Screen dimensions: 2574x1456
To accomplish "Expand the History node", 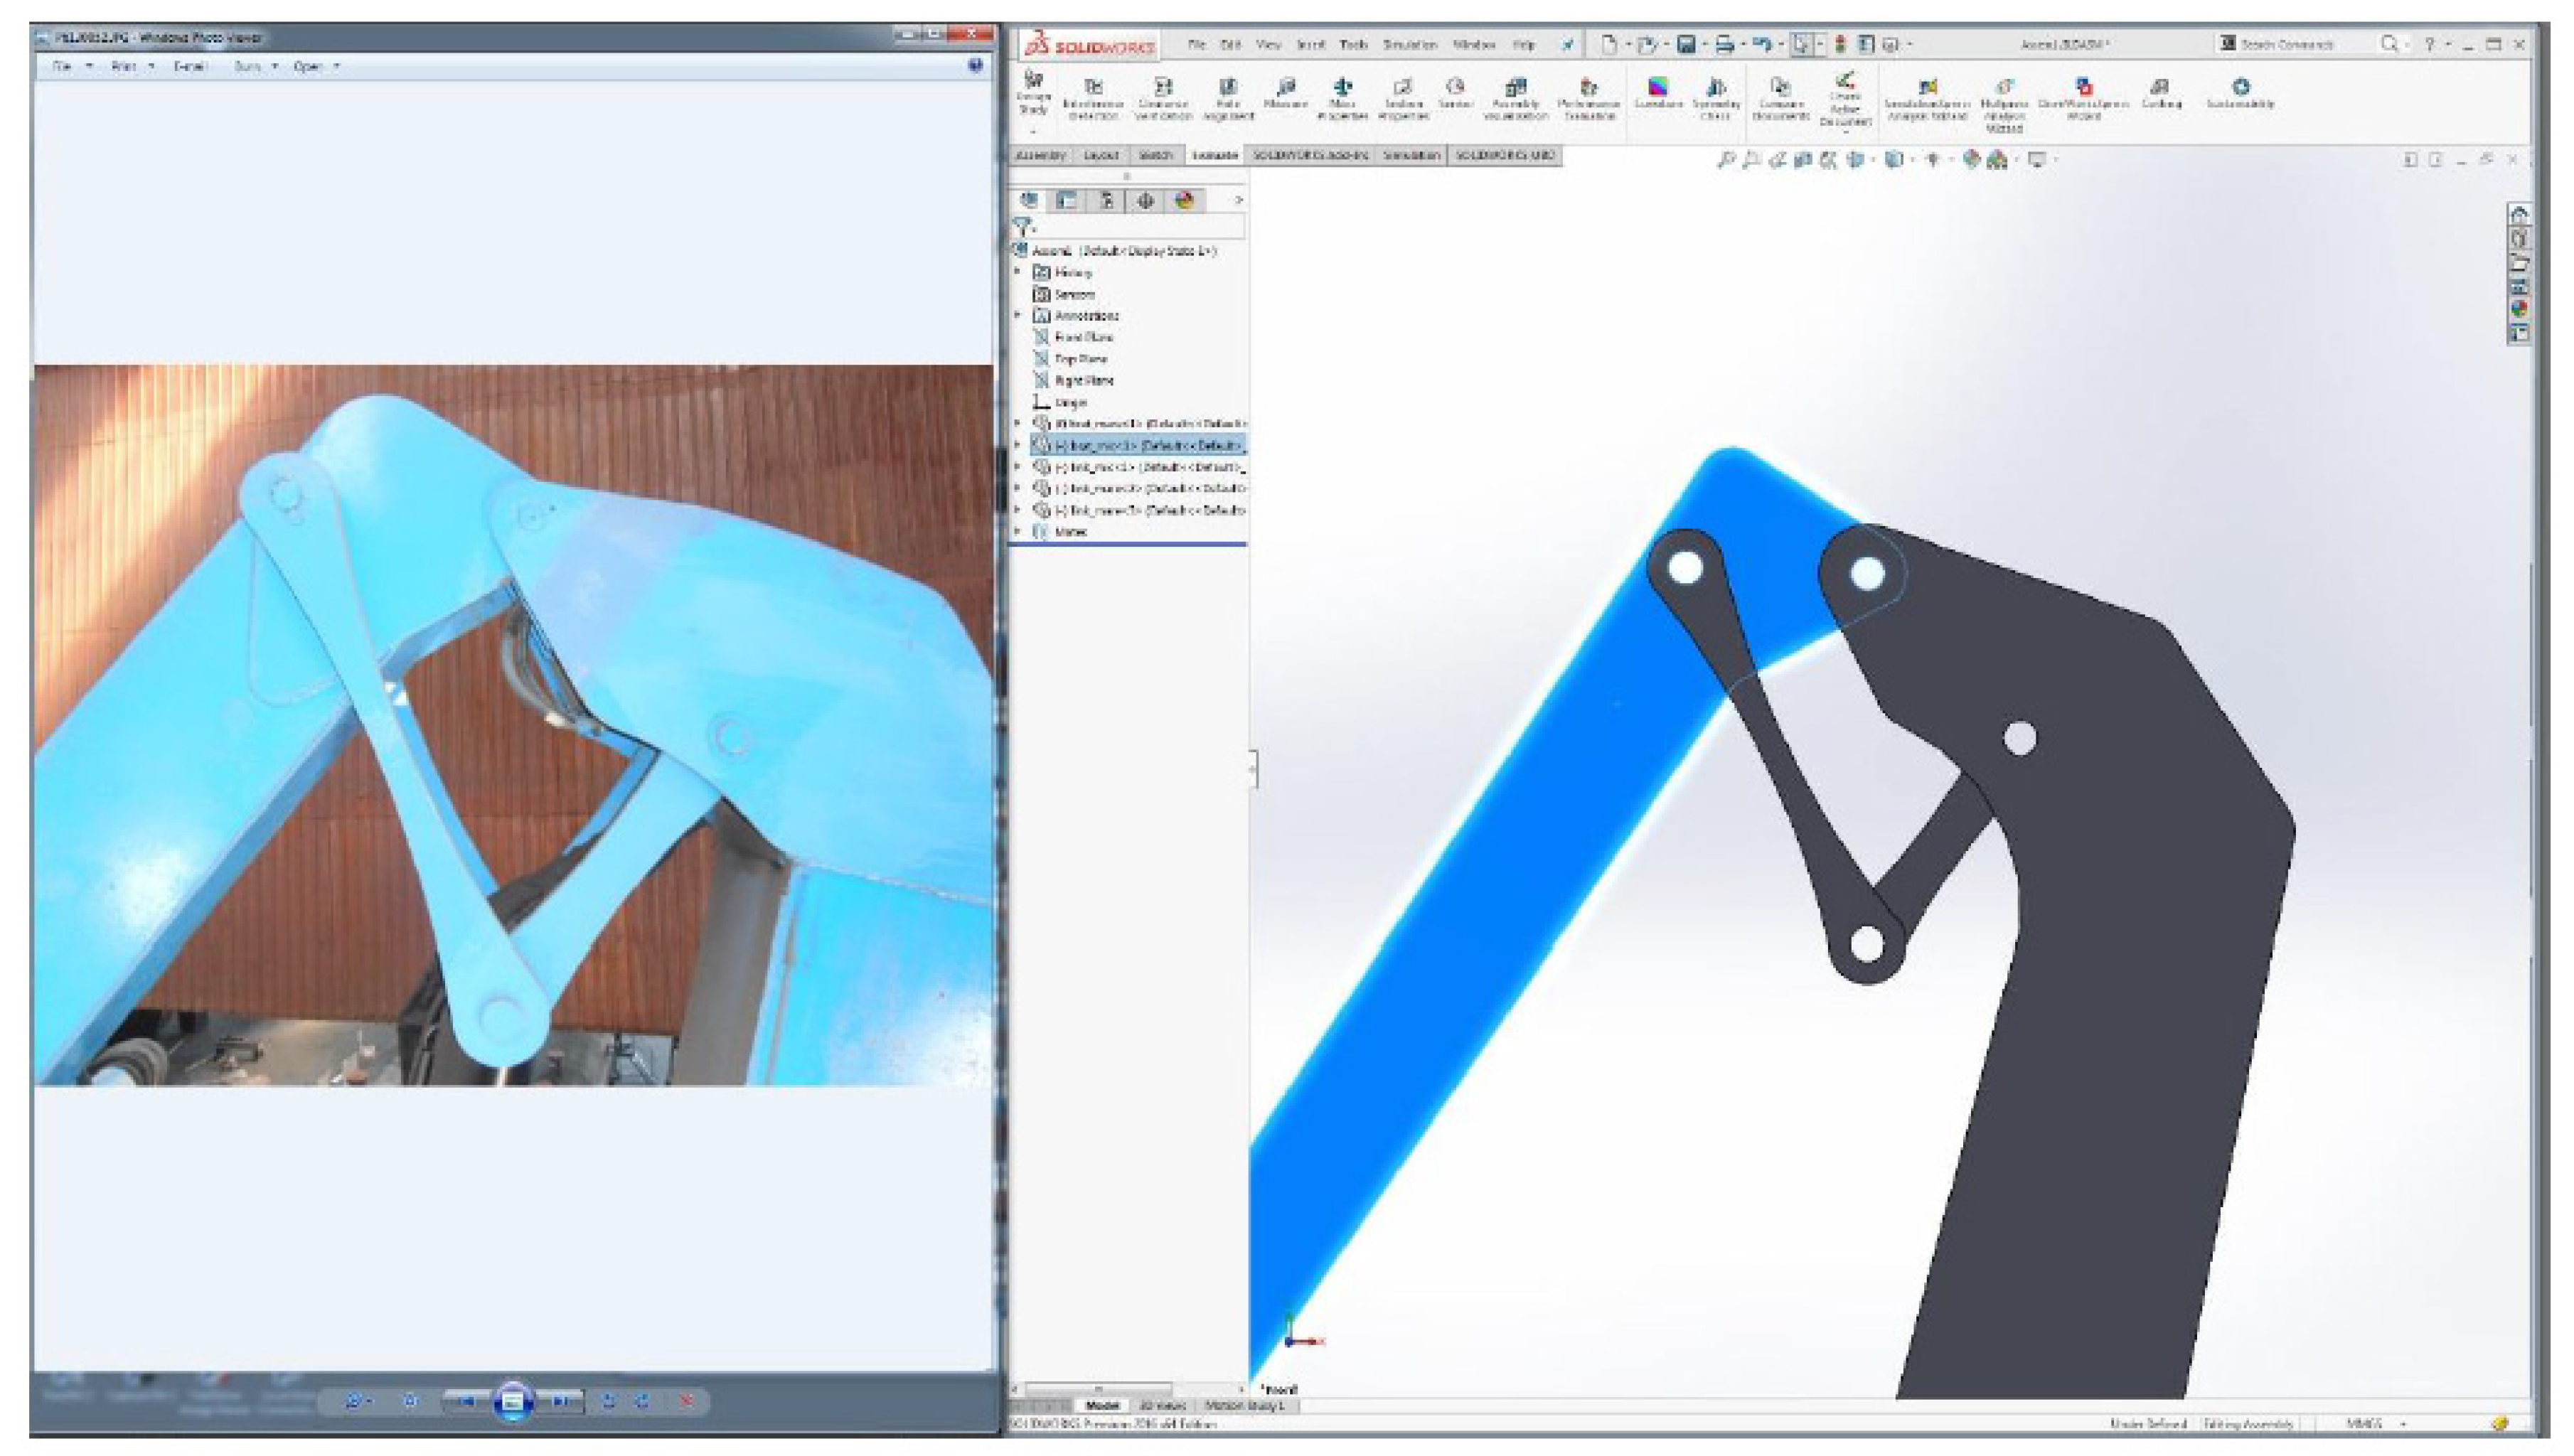I will coord(1018,272).
